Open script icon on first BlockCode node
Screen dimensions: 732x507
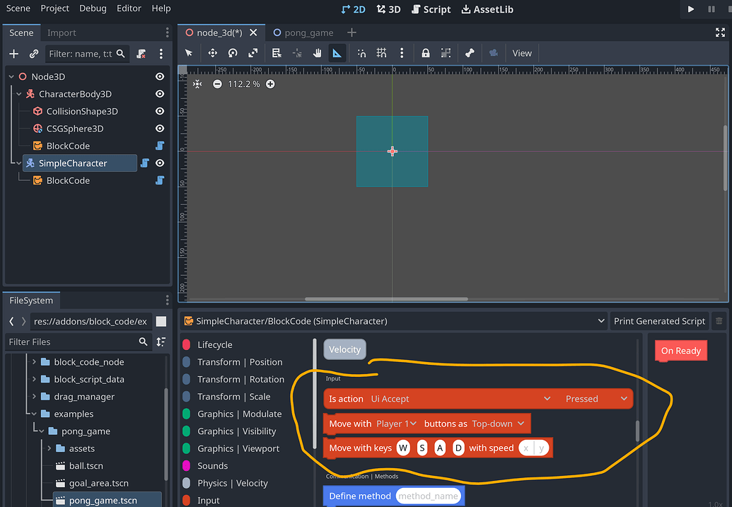160,146
